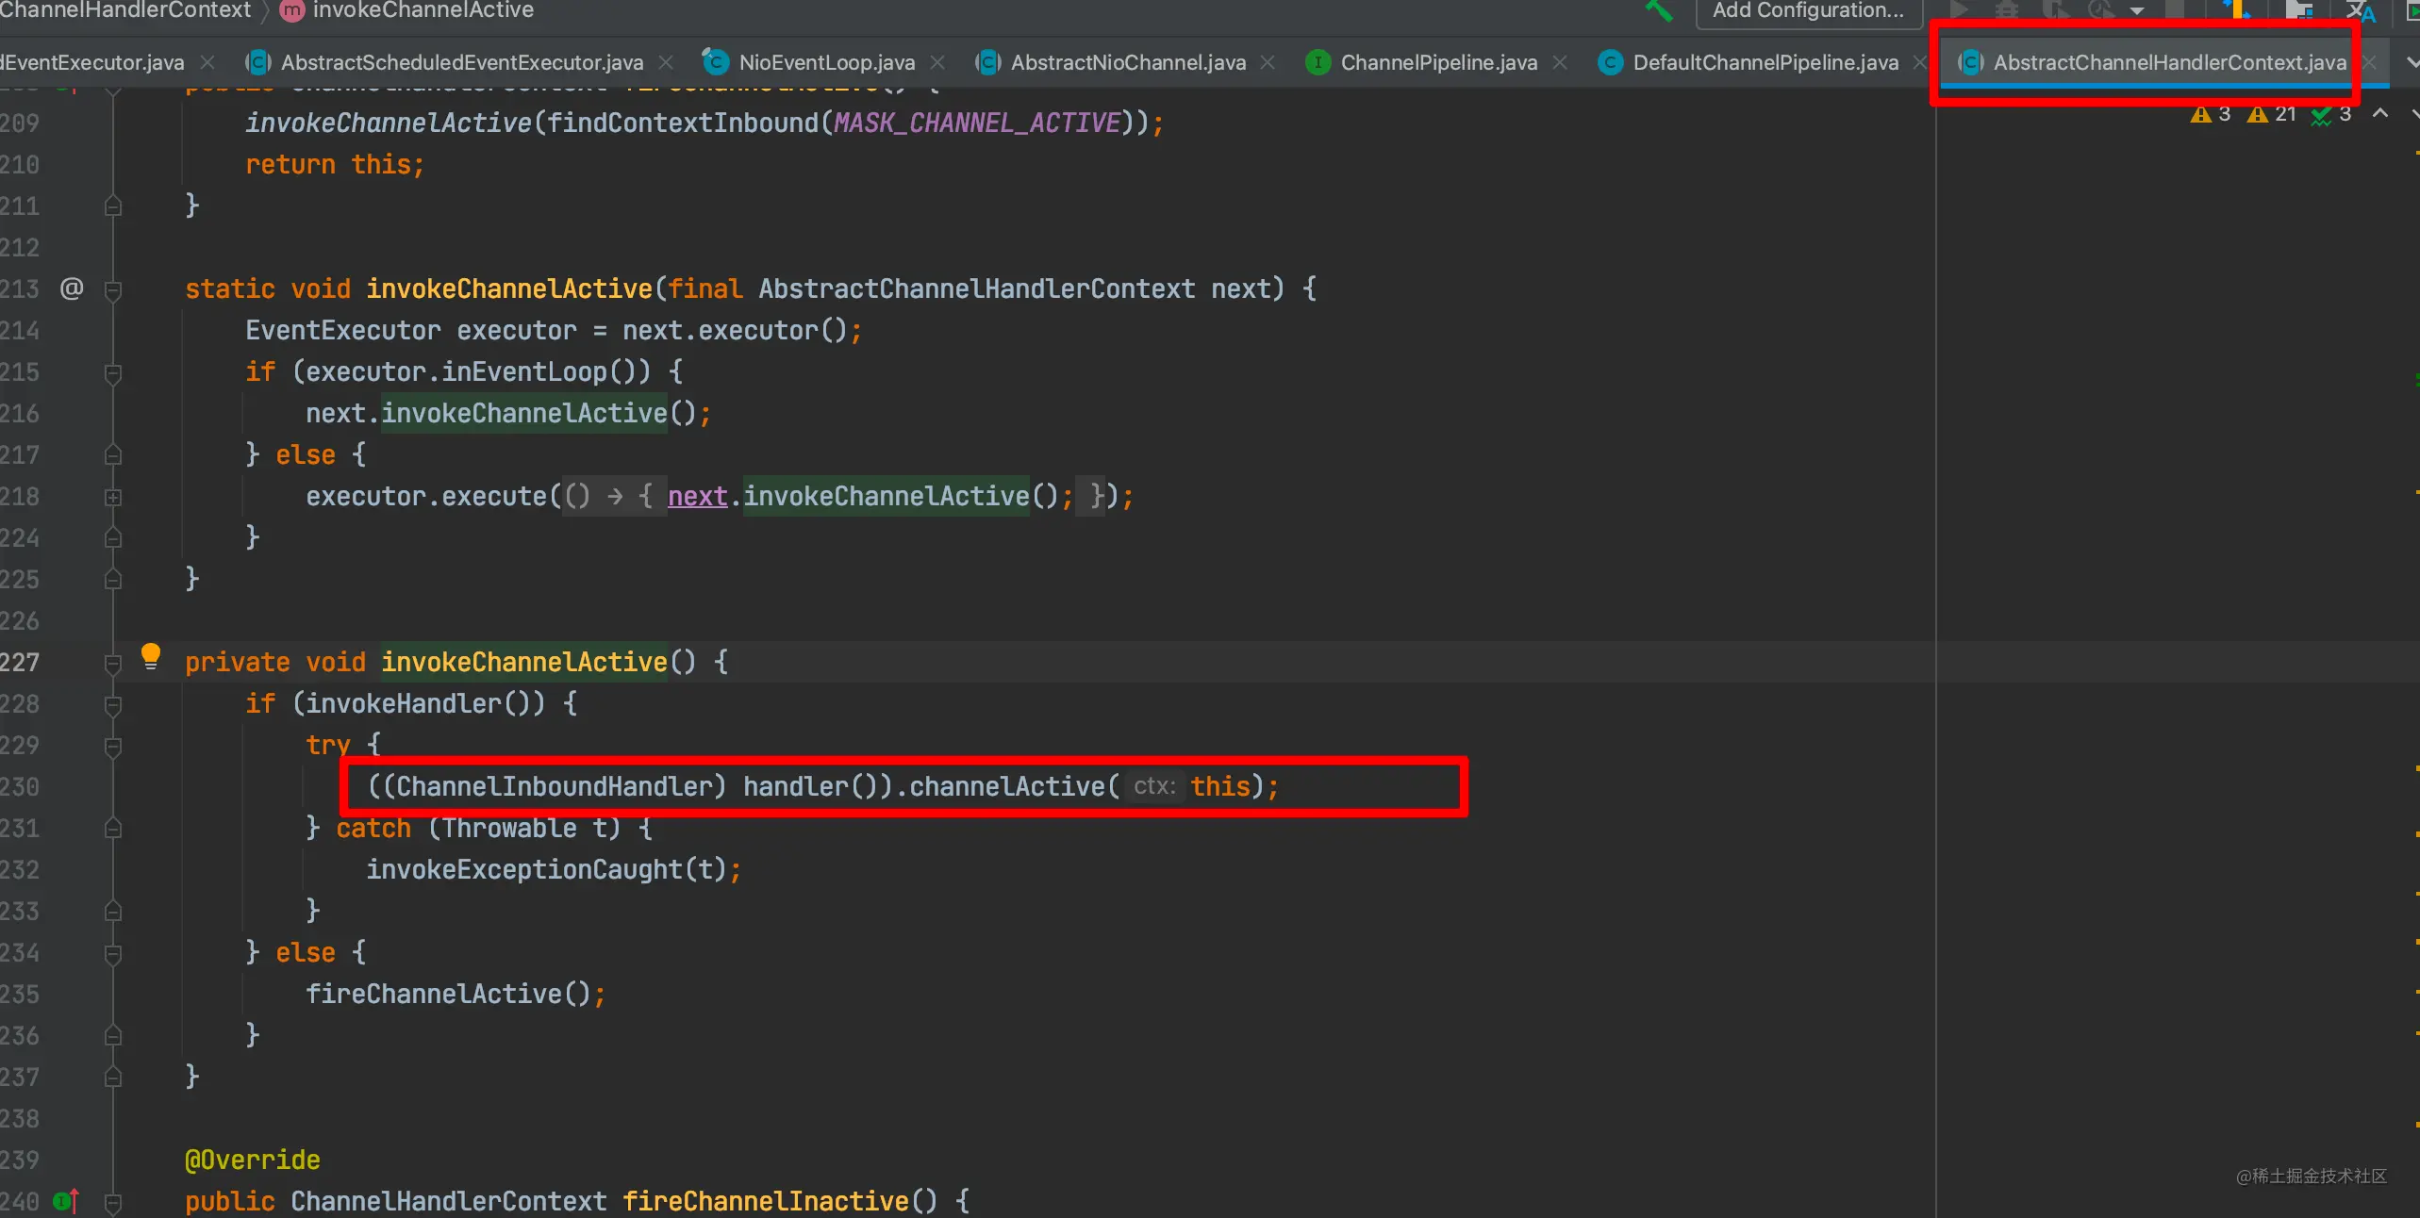
Task: Collapse the else block at line 234
Action: click(x=113, y=953)
